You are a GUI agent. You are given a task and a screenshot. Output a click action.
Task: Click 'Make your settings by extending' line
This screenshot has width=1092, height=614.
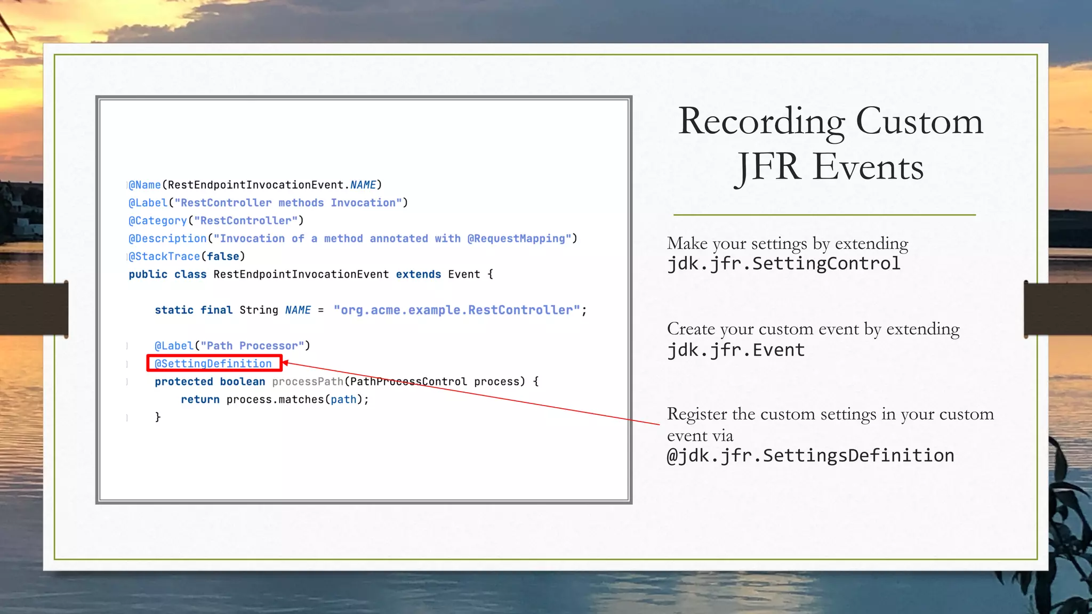click(788, 244)
